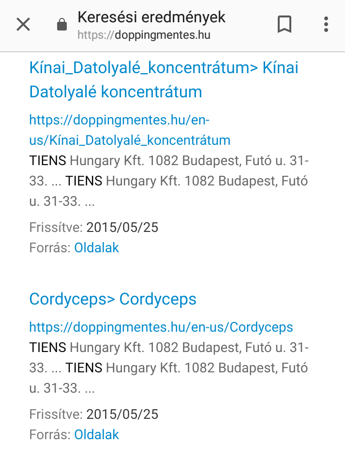Tap the Frissítve date of the Cordyceps result
Screen dimensions: 345x459
pyautogui.click(x=122, y=414)
